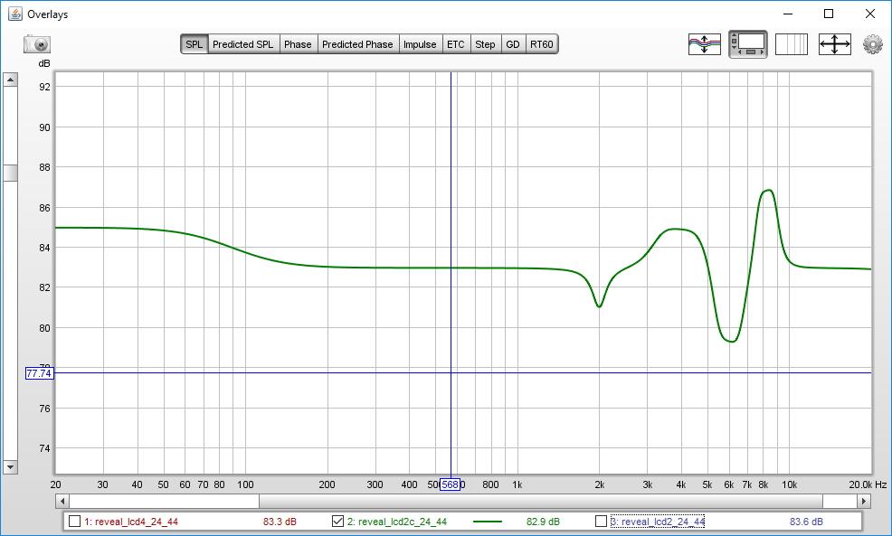Enable trace 3 reveal_lcd2_24_44 checkbox
The width and height of the screenshot is (892, 536).
(601, 522)
